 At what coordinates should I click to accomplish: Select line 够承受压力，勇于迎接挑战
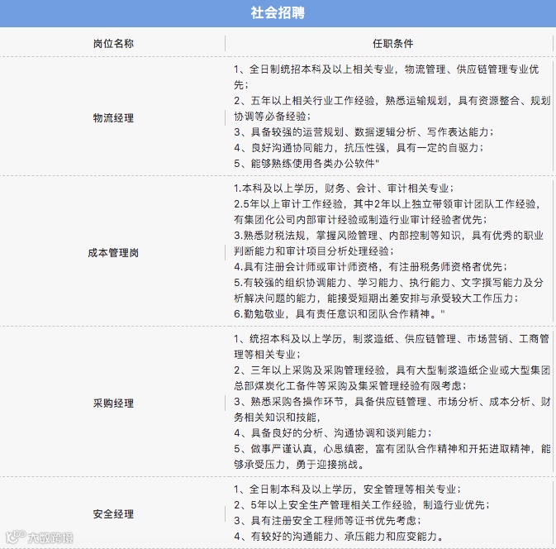point(298,465)
